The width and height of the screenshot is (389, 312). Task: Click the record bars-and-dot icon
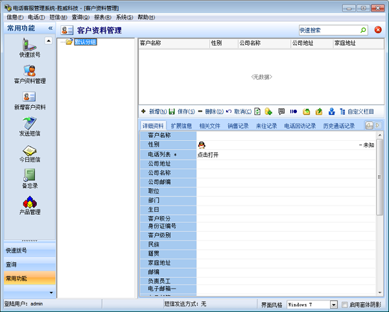click(294, 112)
